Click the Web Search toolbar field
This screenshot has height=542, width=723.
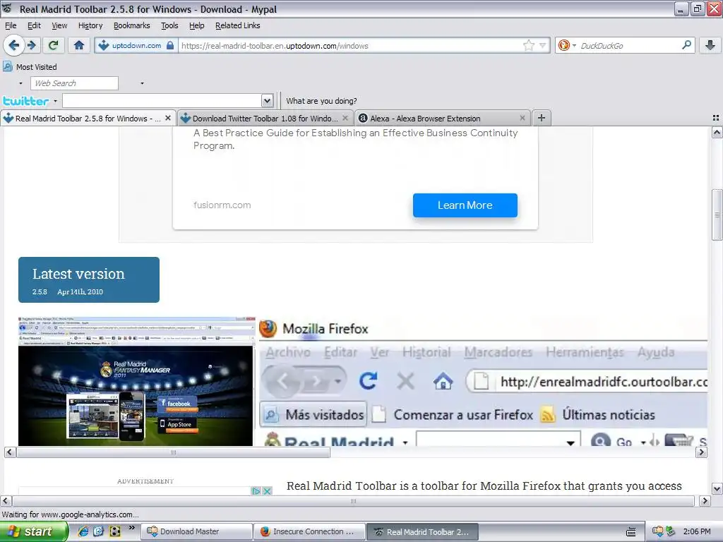click(74, 83)
